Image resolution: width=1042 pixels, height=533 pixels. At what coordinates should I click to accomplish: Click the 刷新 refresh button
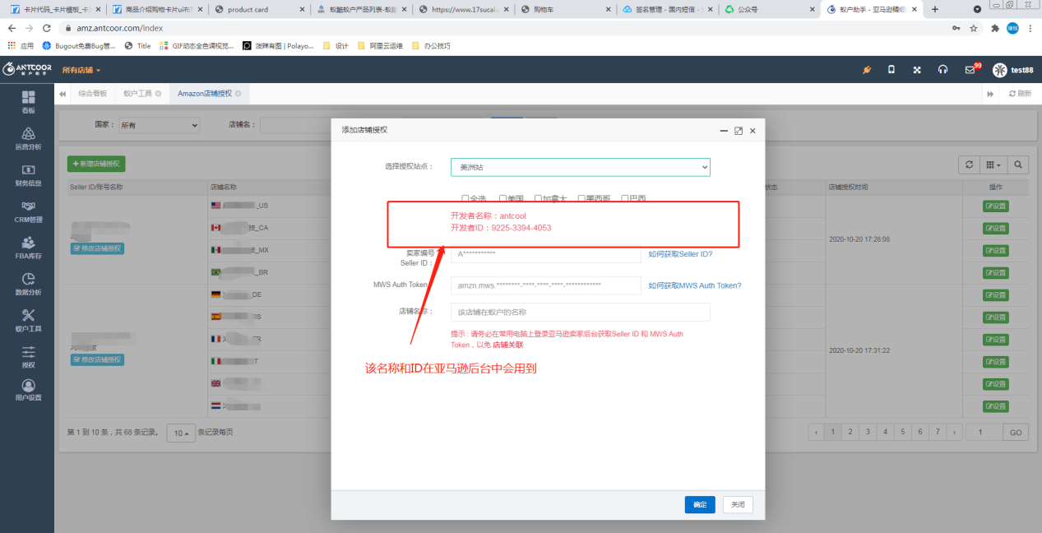[x=1020, y=94]
